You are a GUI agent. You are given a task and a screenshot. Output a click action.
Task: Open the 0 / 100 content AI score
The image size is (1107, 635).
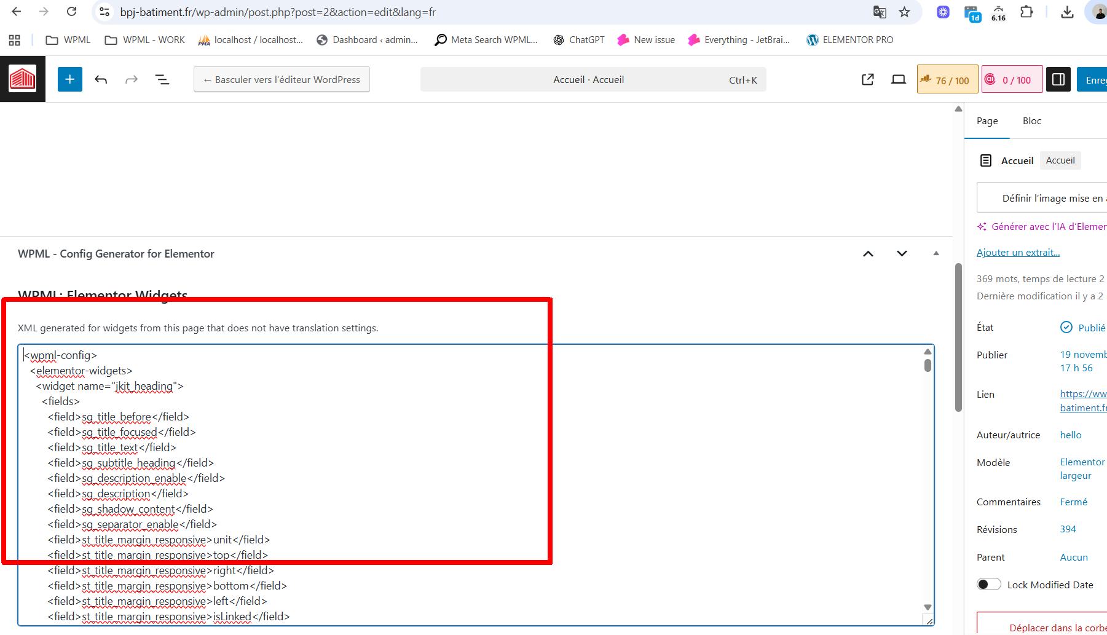coord(1012,79)
